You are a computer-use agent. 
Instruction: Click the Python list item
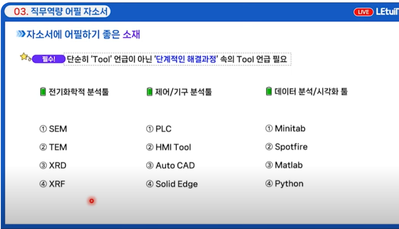(289, 184)
